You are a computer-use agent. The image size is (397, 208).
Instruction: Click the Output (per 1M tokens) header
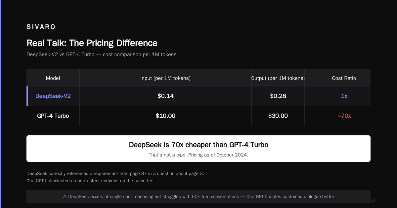(278, 78)
